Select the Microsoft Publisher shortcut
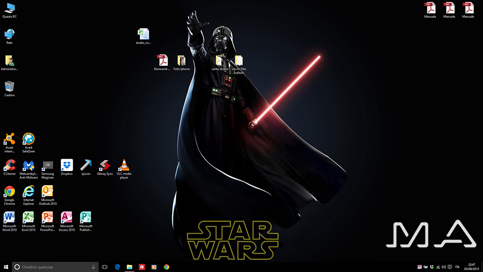 click(86, 222)
